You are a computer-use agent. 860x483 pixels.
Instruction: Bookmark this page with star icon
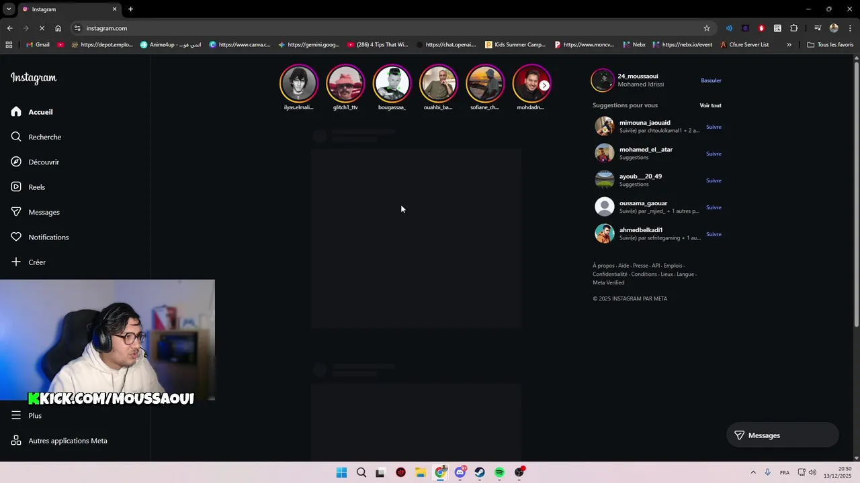707,28
